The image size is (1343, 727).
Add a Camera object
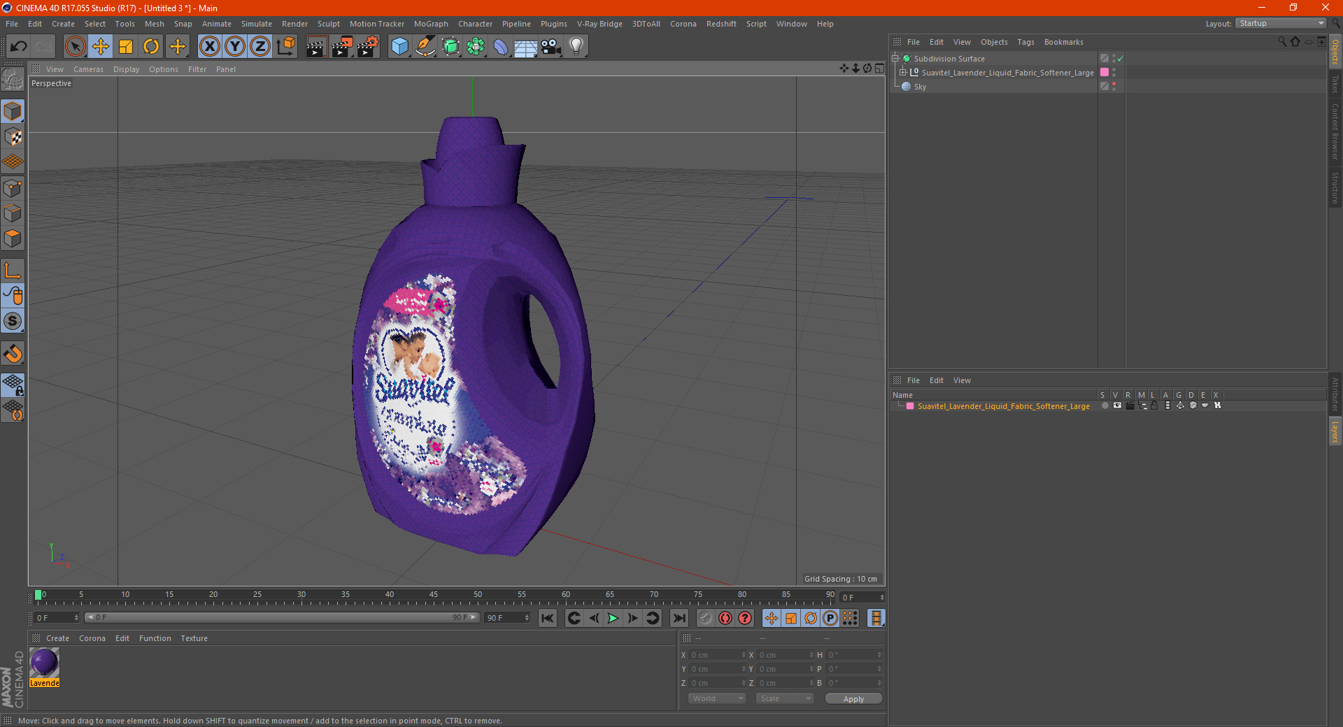[x=551, y=47]
